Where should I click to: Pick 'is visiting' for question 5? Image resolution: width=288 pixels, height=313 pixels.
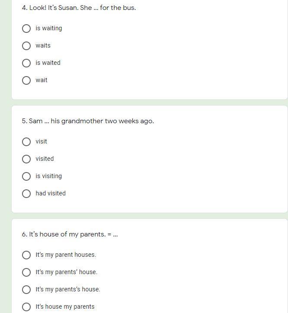[x=26, y=176]
